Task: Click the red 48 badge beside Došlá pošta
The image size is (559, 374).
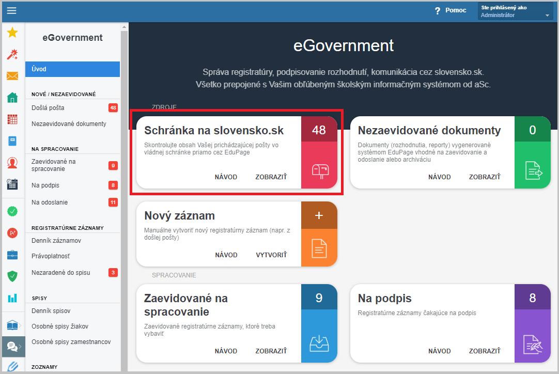Action: click(113, 107)
